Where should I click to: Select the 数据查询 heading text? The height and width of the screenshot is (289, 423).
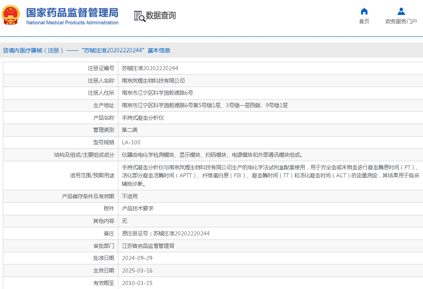(x=161, y=16)
